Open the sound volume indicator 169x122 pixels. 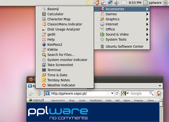[x=117, y=3]
